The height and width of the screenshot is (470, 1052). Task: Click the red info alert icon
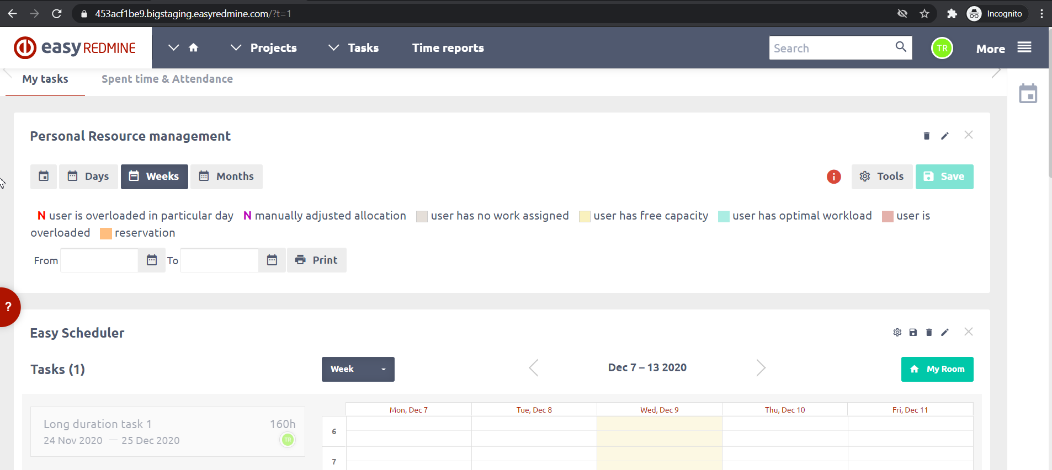pyautogui.click(x=833, y=177)
